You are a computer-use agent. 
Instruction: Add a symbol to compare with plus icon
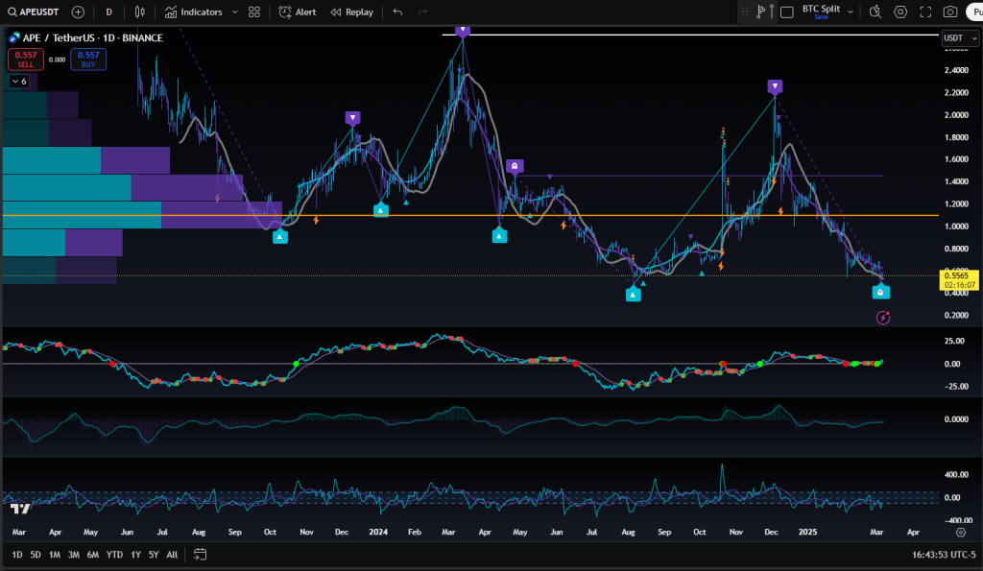78,12
